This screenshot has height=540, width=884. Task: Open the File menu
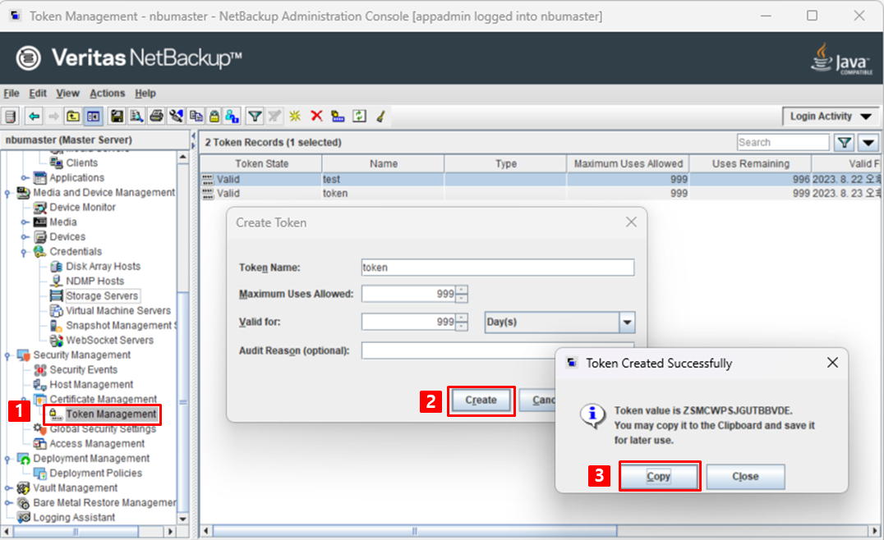pyautogui.click(x=12, y=94)
